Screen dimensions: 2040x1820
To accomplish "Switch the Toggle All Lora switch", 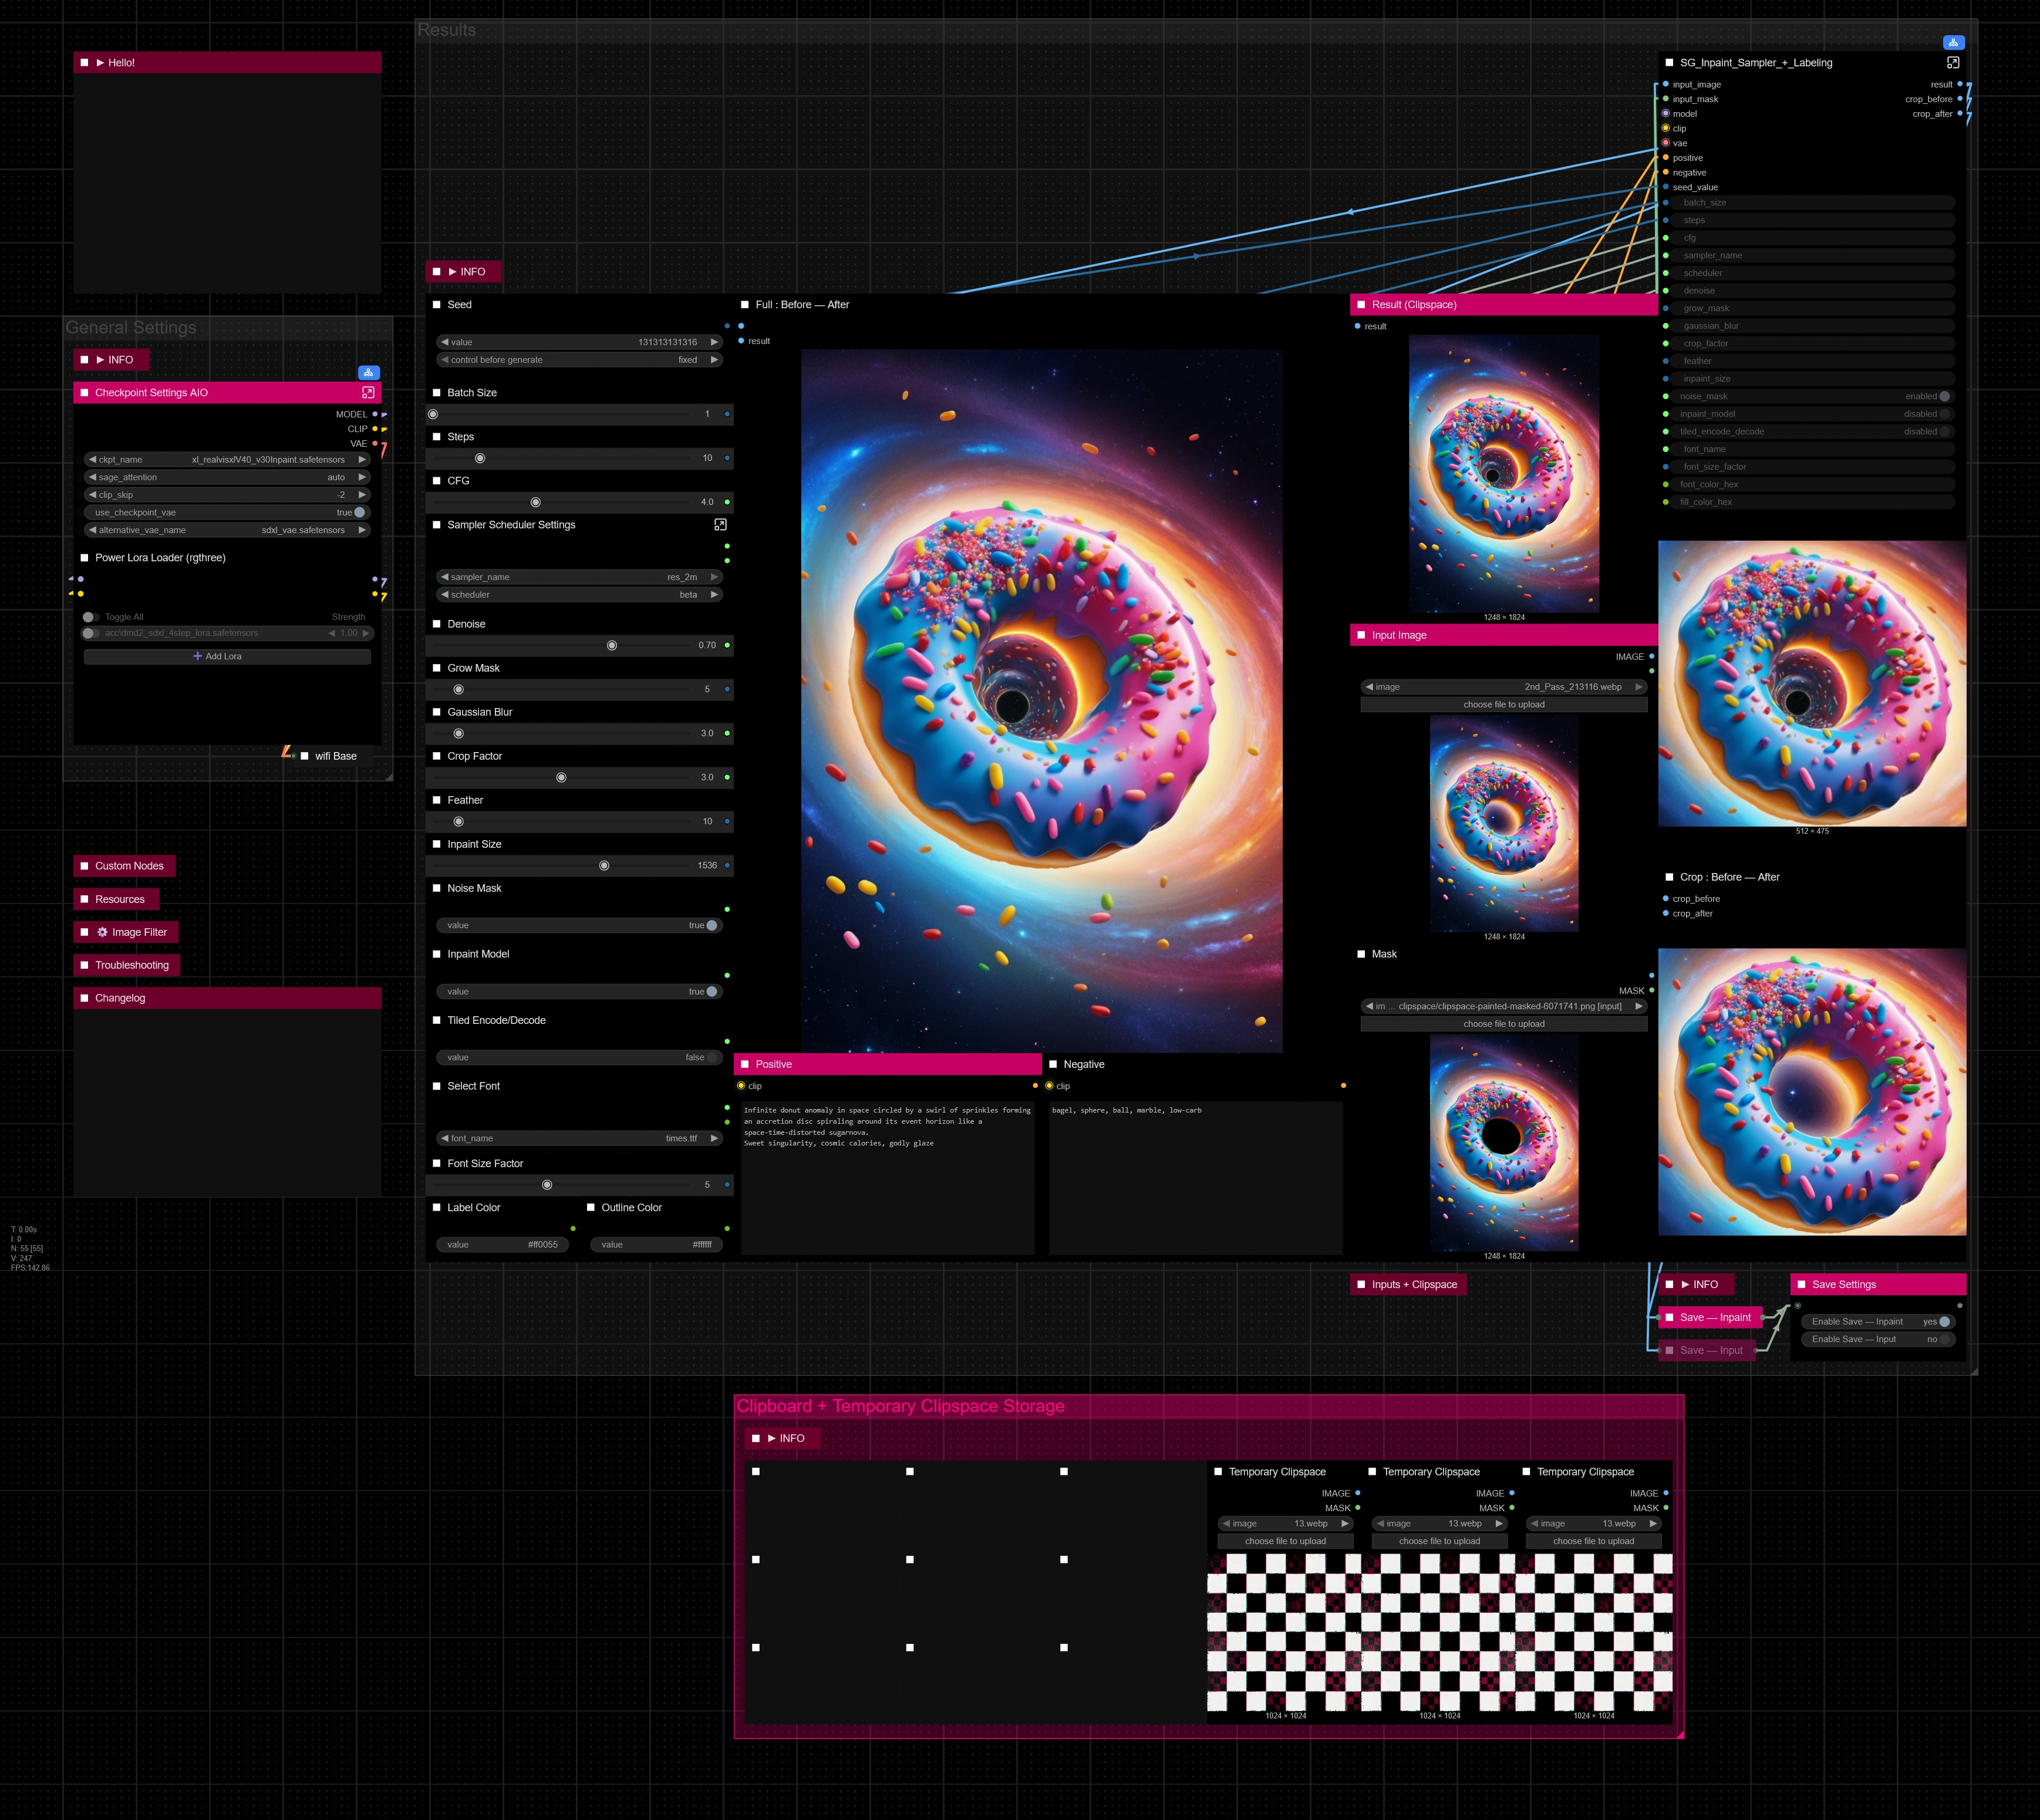I will point(90,617).
